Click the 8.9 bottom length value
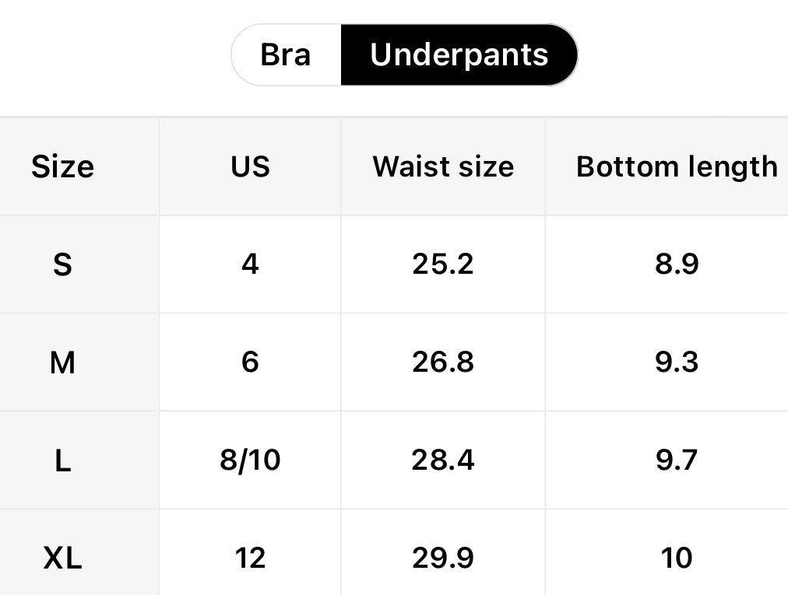Screen dimensions: 788x595 point(676,264)
